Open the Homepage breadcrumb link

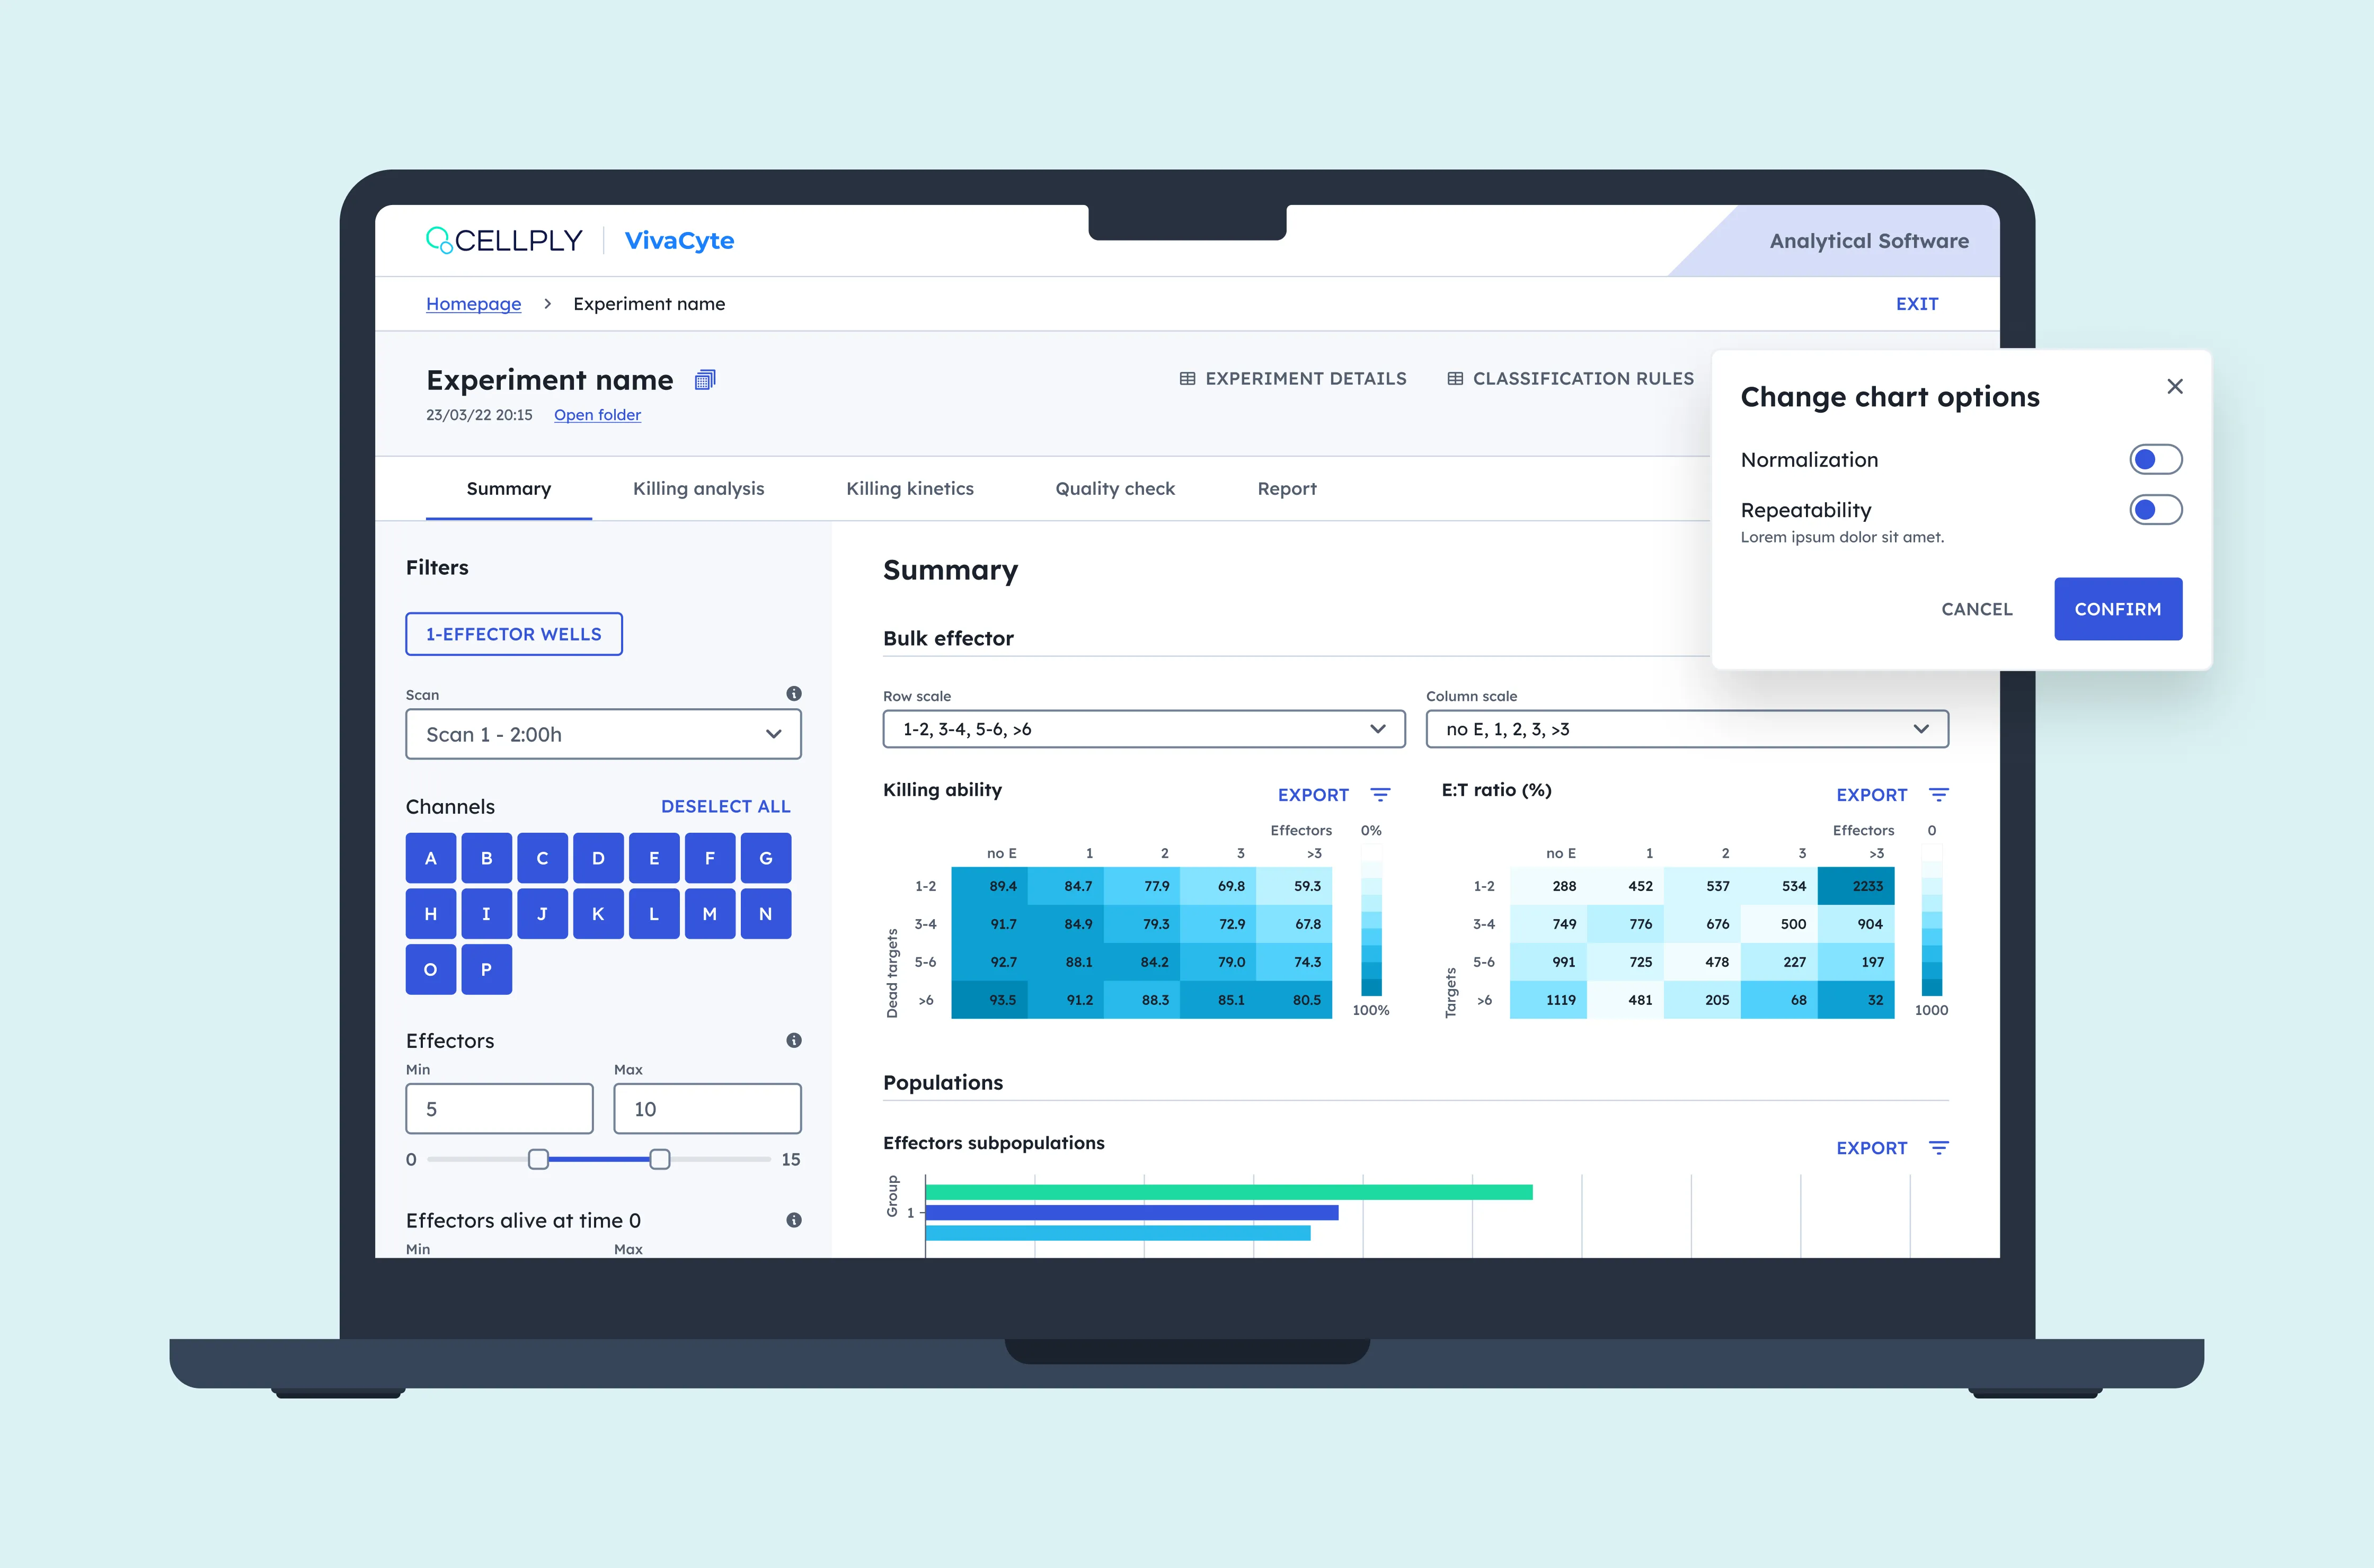coord(473,304)
